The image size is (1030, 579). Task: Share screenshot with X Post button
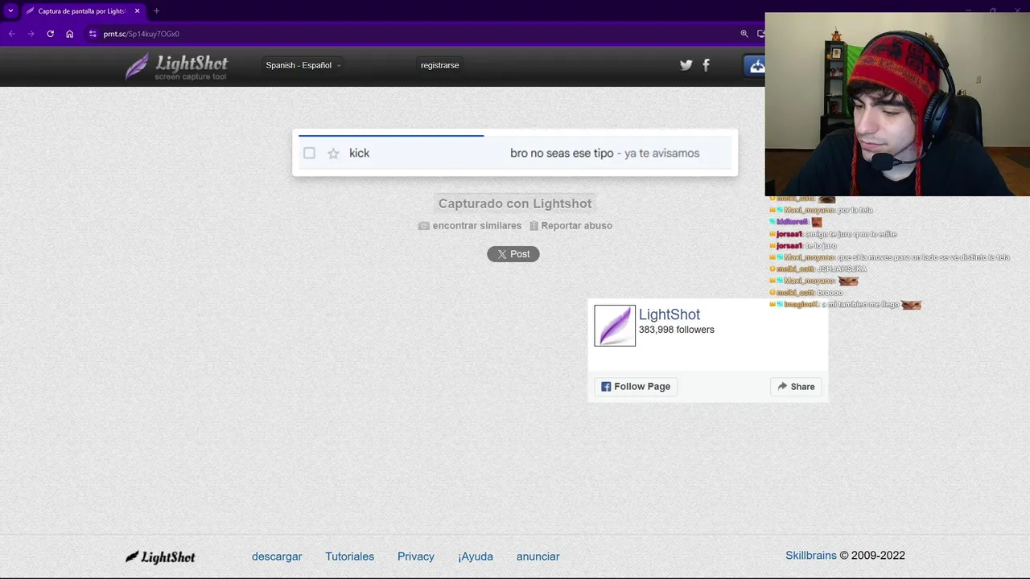point(513,254)
